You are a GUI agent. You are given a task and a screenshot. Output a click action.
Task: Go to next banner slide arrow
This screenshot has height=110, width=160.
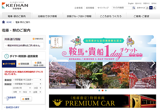153,63
